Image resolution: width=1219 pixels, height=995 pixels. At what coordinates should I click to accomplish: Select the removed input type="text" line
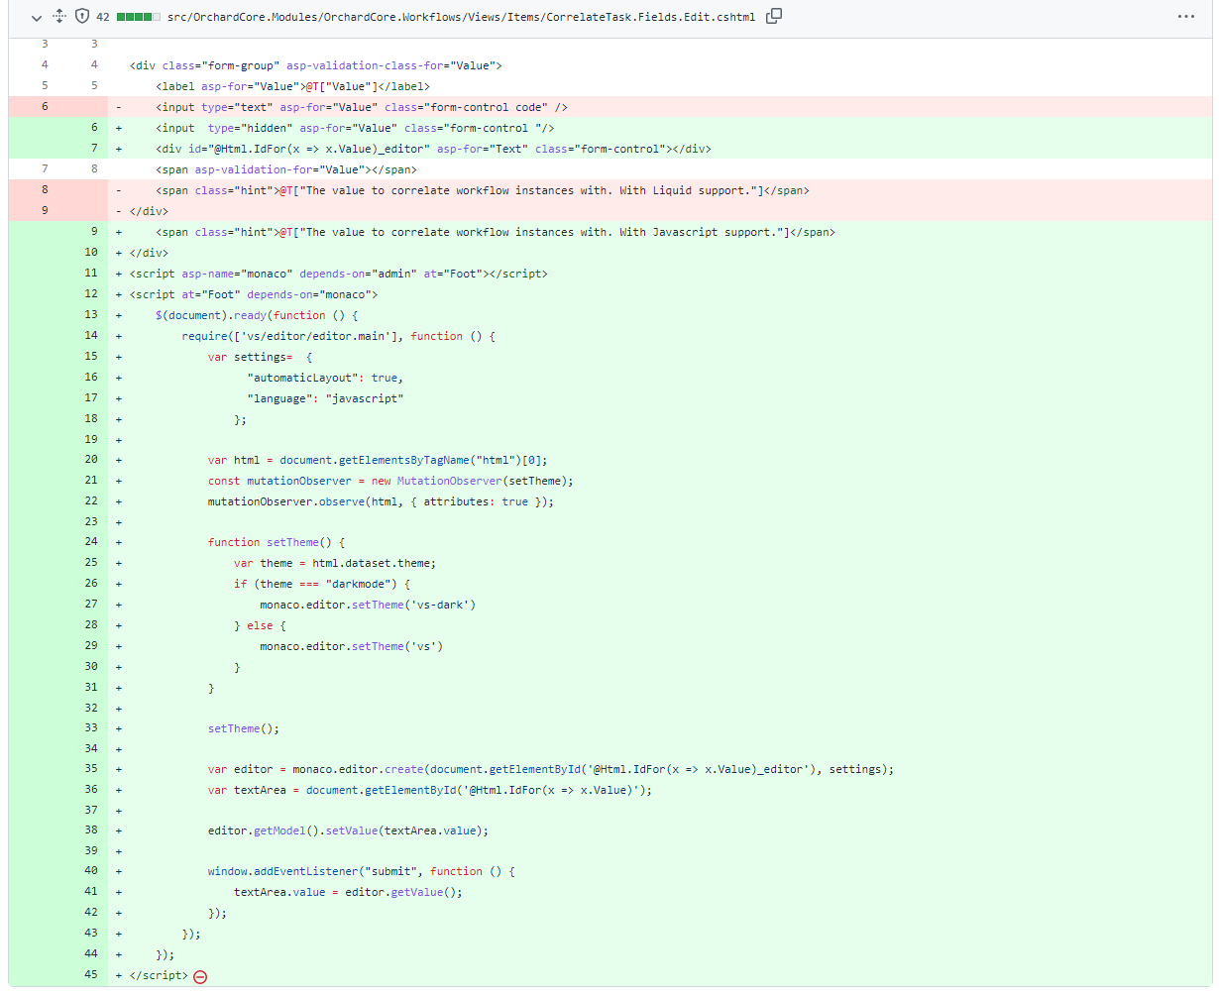[610, 107]
